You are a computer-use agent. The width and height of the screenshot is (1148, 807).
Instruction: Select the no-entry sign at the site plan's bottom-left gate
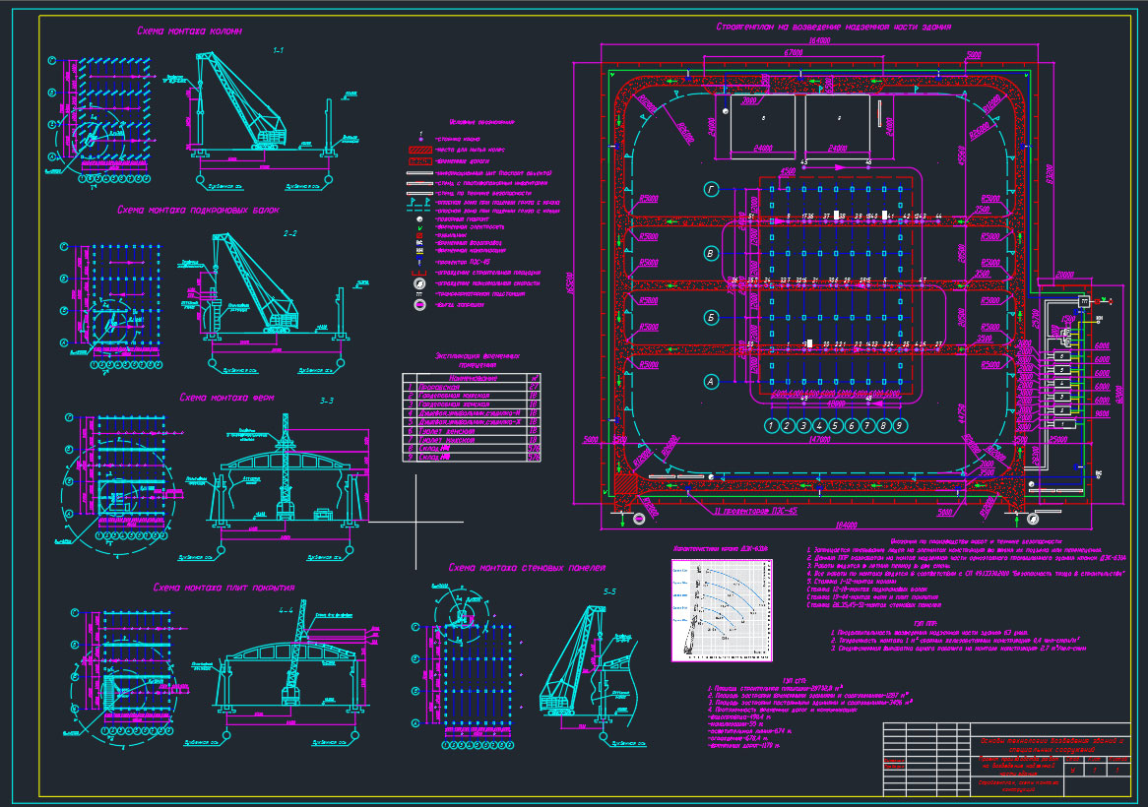click(638, 518)
